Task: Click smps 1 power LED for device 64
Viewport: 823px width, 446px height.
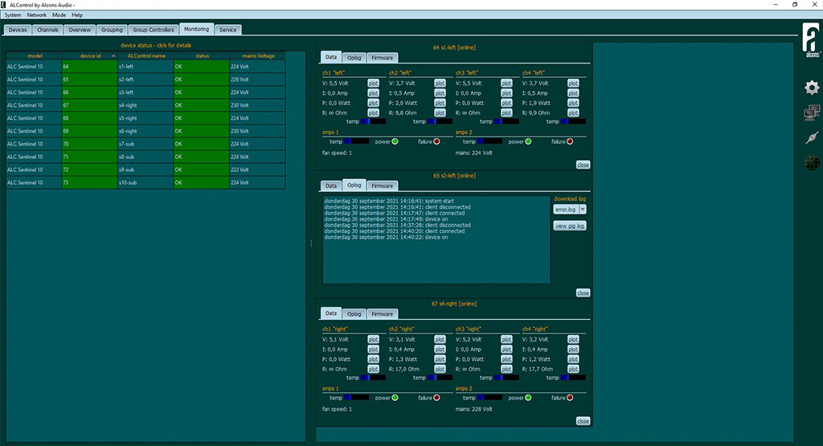Action: click(395, 141)
